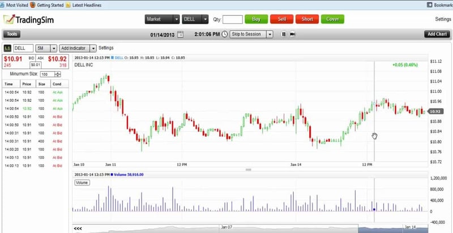Expand the Skip to Session dropdown
Screen dimensions: 453x233
point(270,34)
